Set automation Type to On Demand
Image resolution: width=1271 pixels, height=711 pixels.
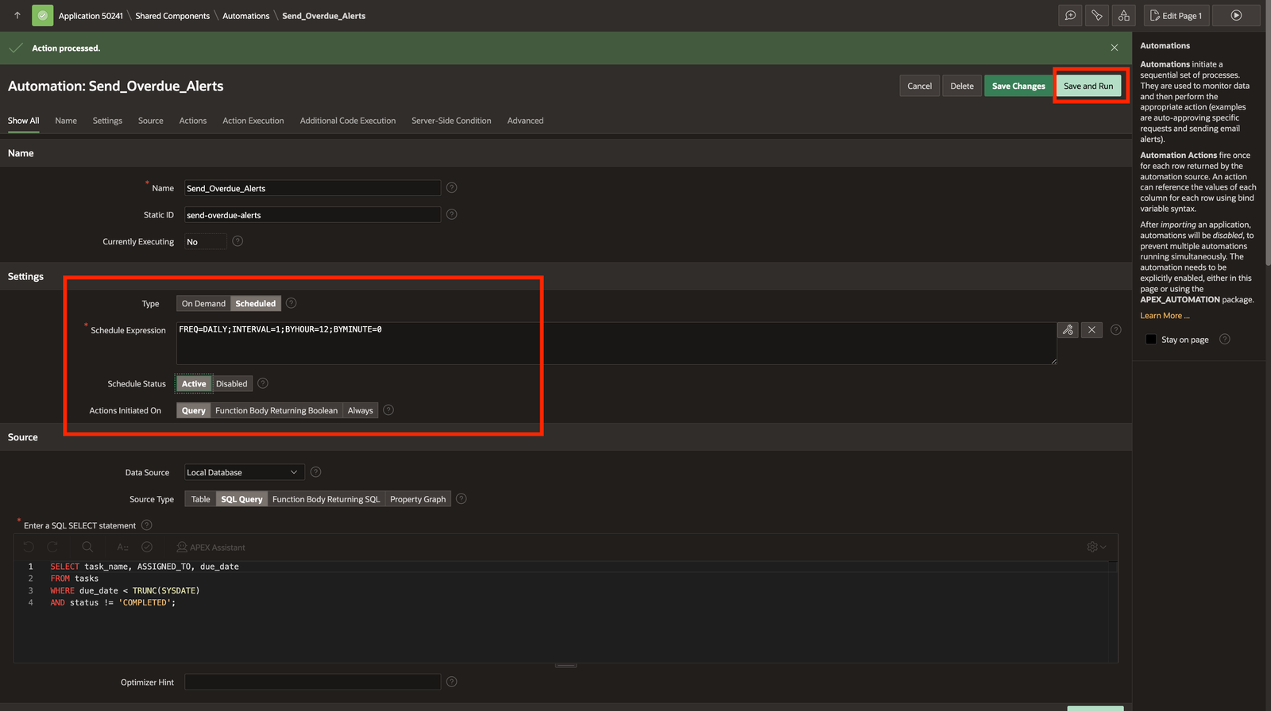click(203, 304)
